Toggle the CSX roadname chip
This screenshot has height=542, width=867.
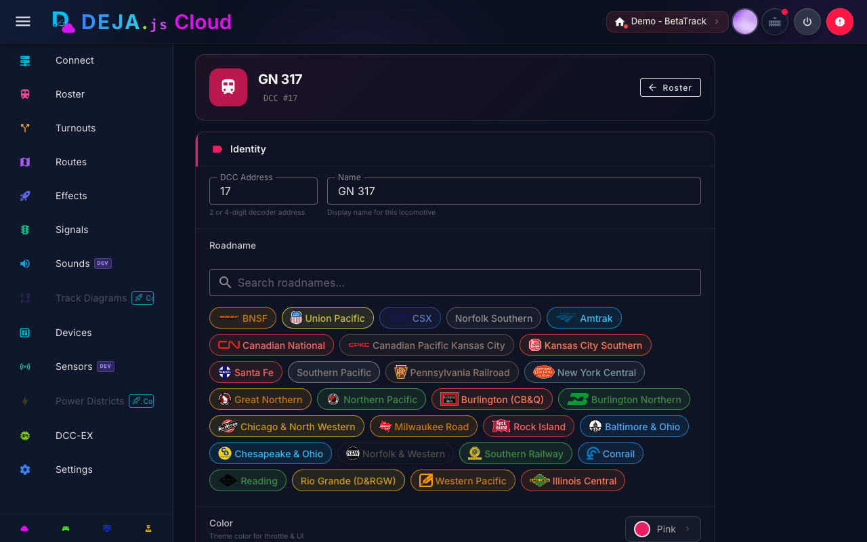(410, 318)
